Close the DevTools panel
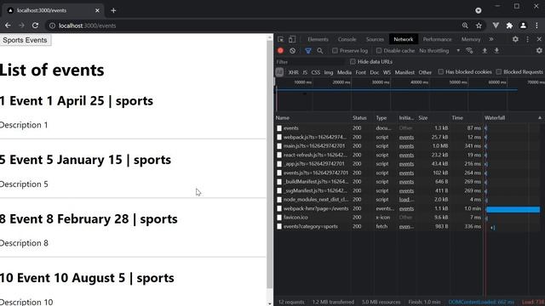This screenshot has width=545, height=306. 539,39
